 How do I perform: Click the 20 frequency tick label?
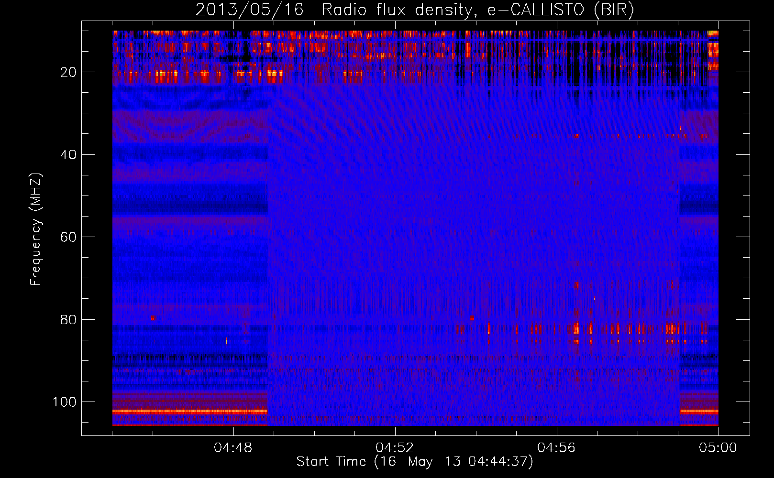68,72
